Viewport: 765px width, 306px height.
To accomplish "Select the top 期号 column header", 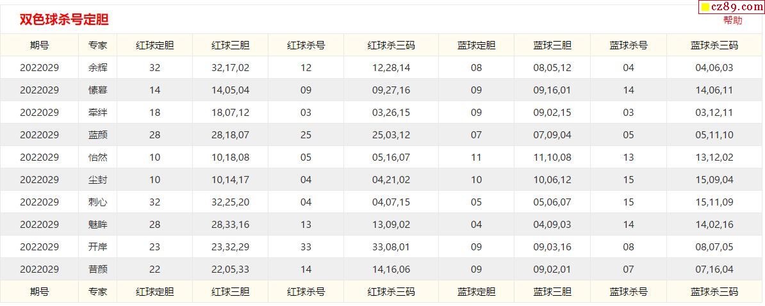I will point(39,45).
